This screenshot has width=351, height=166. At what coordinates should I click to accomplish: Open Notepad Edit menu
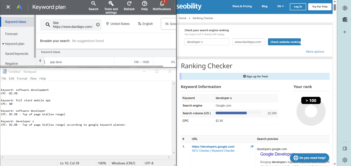coord(12,78)
